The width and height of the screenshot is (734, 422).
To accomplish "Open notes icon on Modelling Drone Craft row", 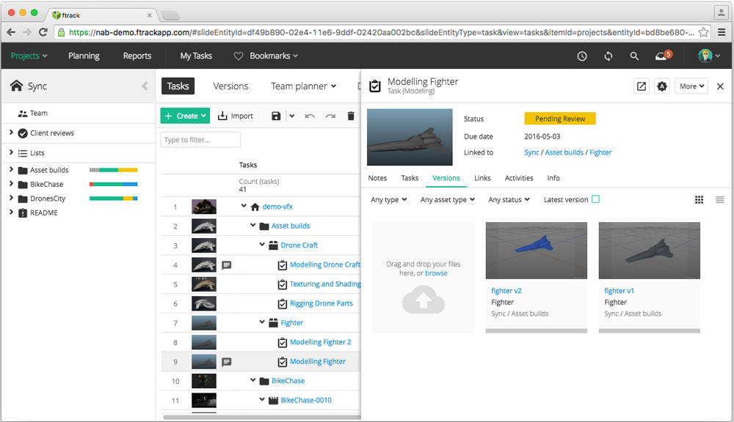I will tap(227, 265).
